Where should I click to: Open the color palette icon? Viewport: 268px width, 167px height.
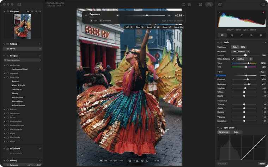click(x=220, y=5)
